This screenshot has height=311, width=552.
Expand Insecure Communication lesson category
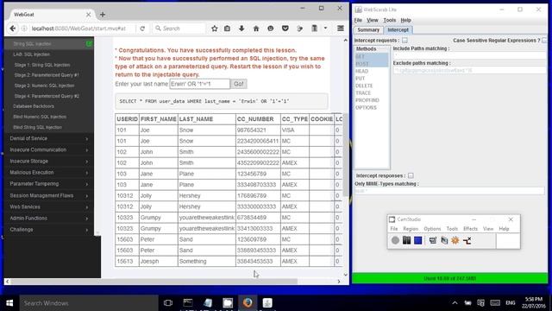point(49,149)
